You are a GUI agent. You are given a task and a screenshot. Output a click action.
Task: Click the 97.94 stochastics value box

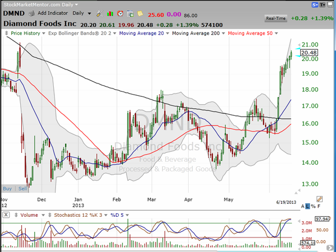click(x=322, y=219)
